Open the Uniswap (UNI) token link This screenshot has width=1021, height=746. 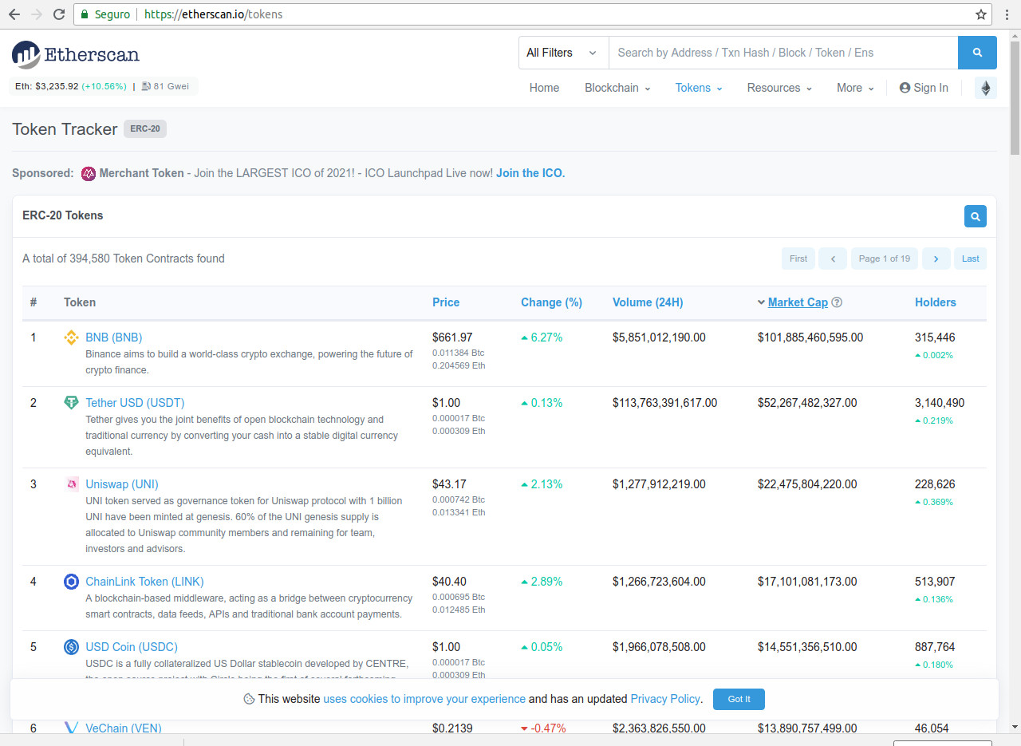point(122,484)
